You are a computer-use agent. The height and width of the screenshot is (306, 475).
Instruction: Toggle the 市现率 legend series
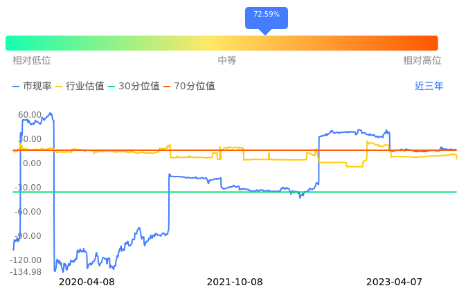click(32, 87)
